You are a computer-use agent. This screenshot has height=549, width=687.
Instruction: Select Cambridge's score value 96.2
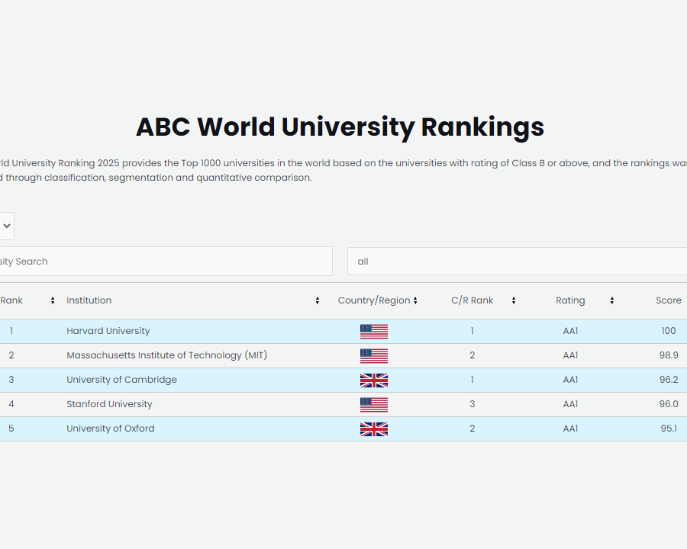pyautogui.click(x=669, y=380)
